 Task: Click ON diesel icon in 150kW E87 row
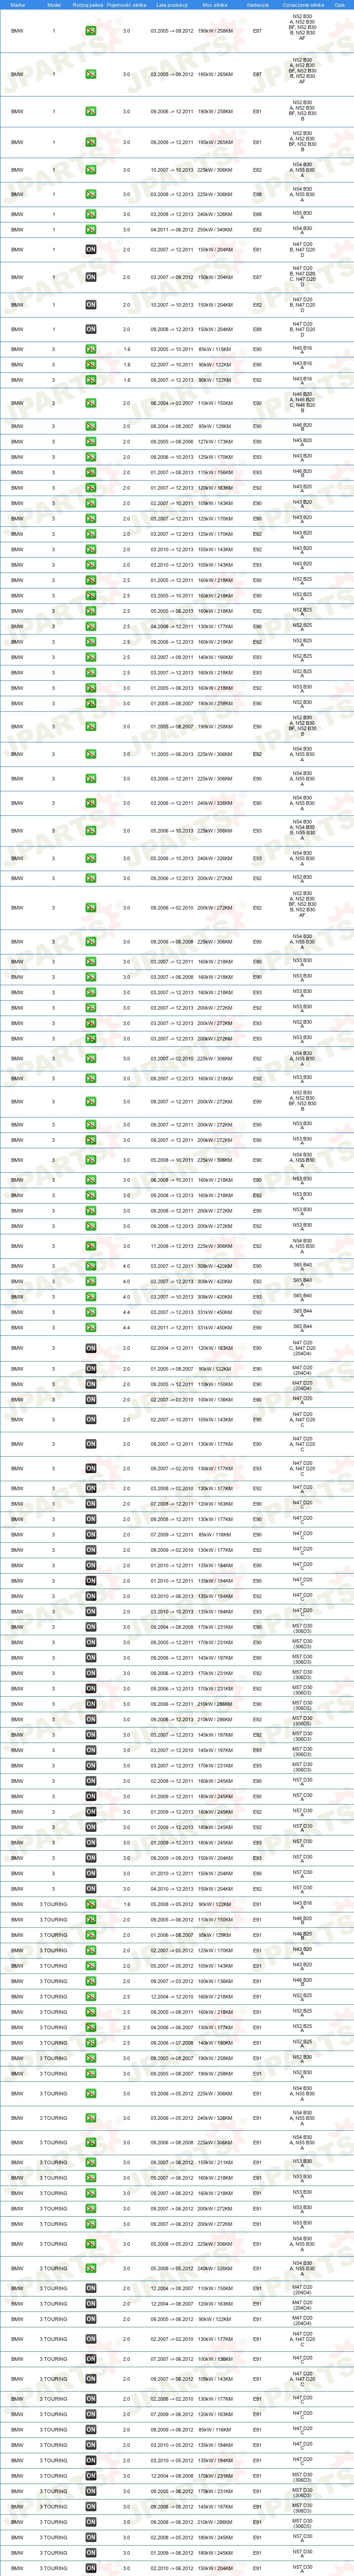tap(91, 277)
